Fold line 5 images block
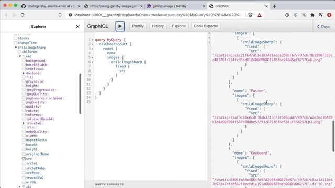 coord(92,57)
